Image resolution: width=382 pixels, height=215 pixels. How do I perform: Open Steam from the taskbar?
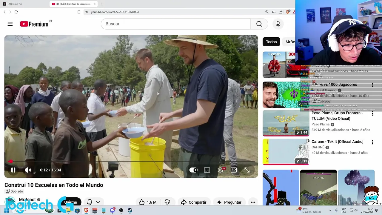(x=130, y=210)
